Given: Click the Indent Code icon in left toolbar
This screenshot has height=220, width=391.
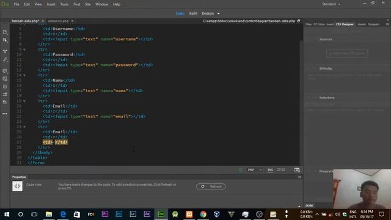Looking at the screenshot, I should [x=5, y=94].
